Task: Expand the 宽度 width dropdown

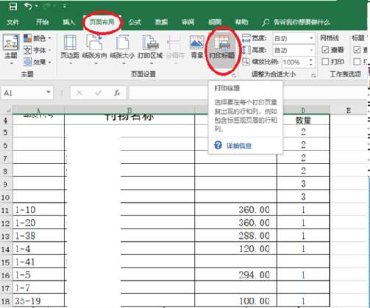Action: click(x=311, y=38)
